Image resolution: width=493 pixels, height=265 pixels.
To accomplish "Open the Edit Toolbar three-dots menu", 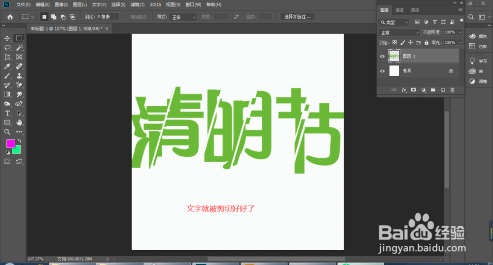I will coord(19,132).
